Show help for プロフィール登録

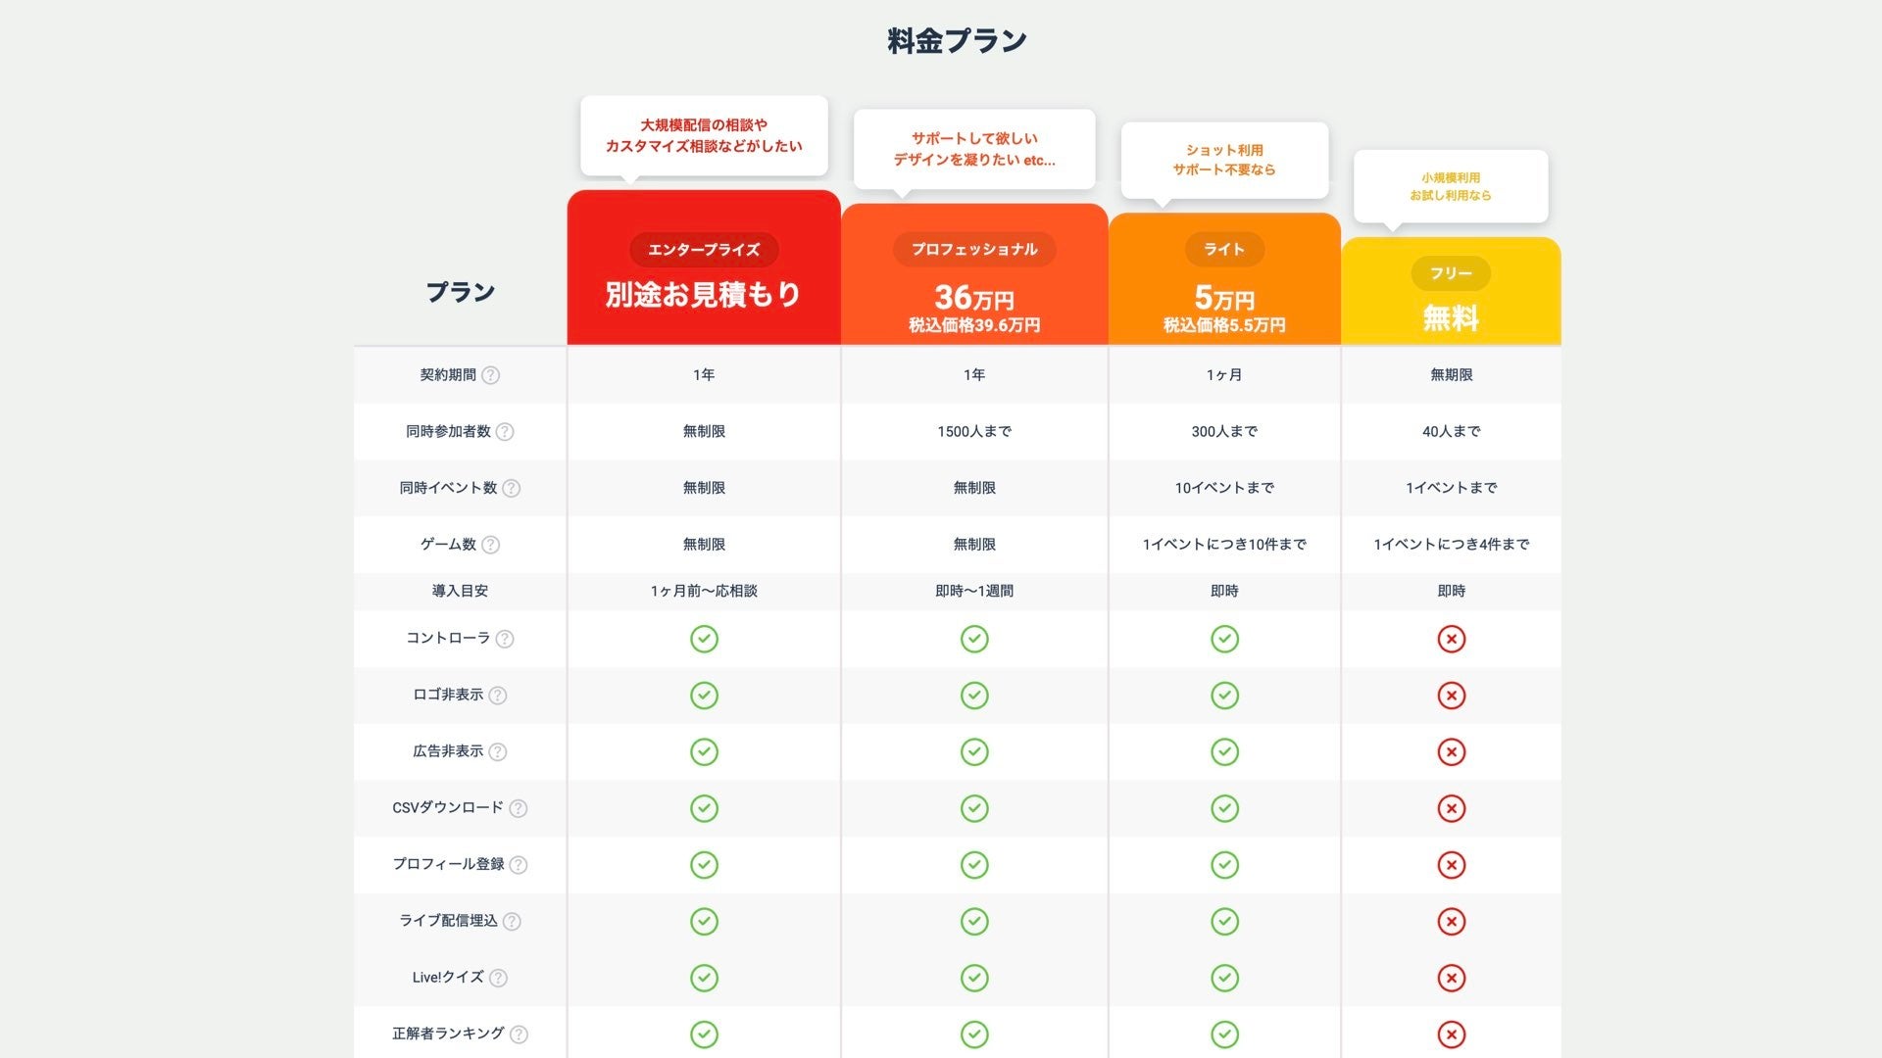pos(519,865)
